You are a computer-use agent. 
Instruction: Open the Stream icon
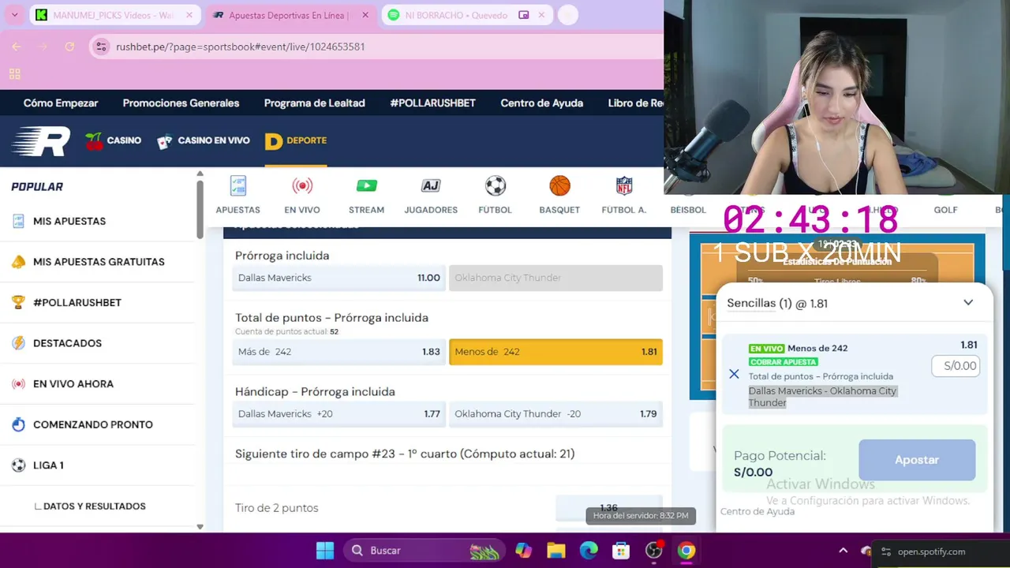coord(366,186)
